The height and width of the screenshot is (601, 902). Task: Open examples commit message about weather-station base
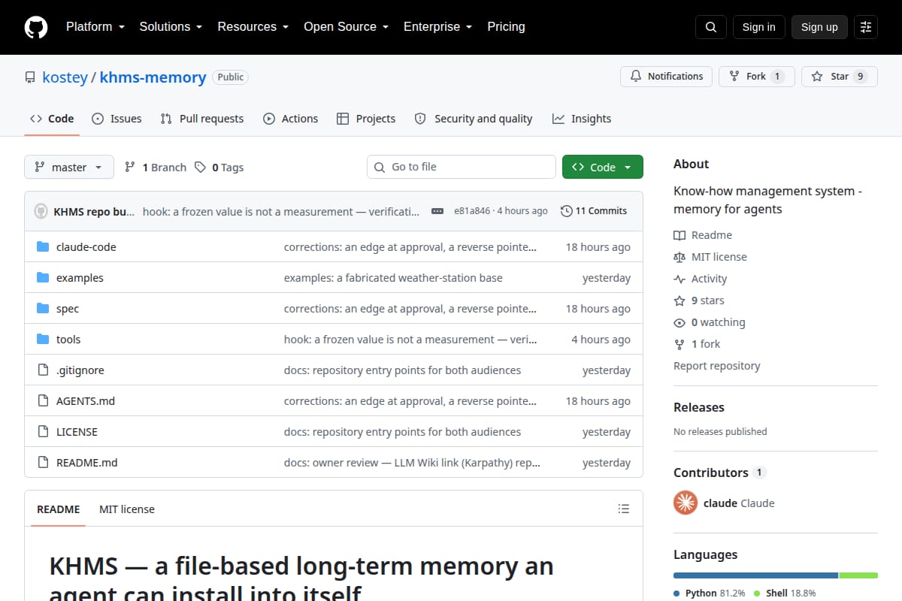pos(393,278)
